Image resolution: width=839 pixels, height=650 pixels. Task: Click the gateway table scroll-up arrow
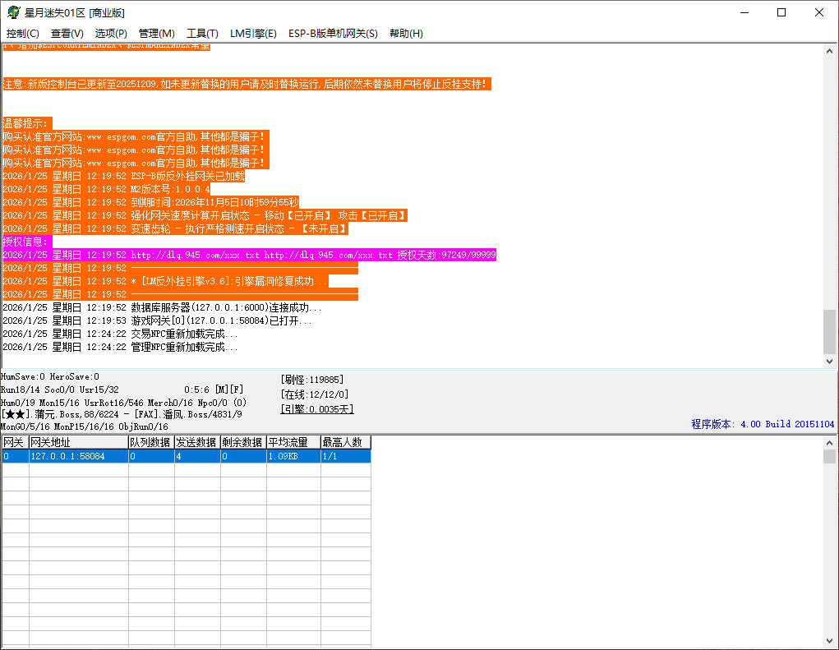830,443
